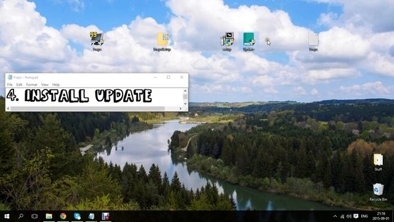Open Notepad File menu
Viewport: 394px width, 222px height.
tap(10, 84)
